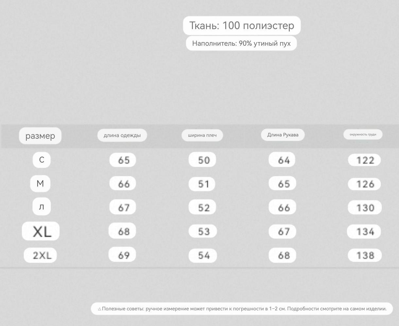This screenshot has height=326, width=399.
Task: Select clothing length value 69
Action: (x=122, y=255)
